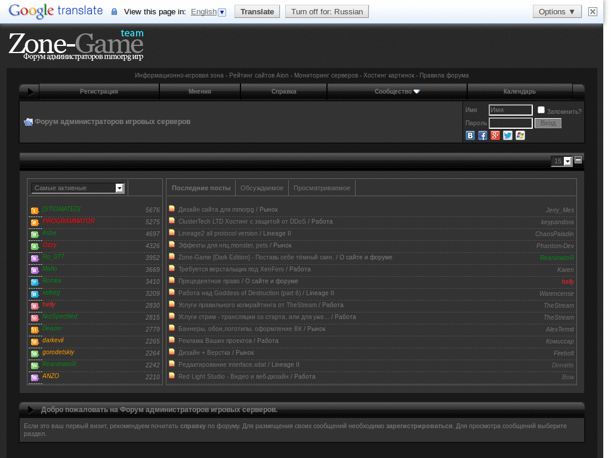611x458 pixels.
Task: Click the arrow icon left of Регистрация
Action: click(x=30, y=92)
